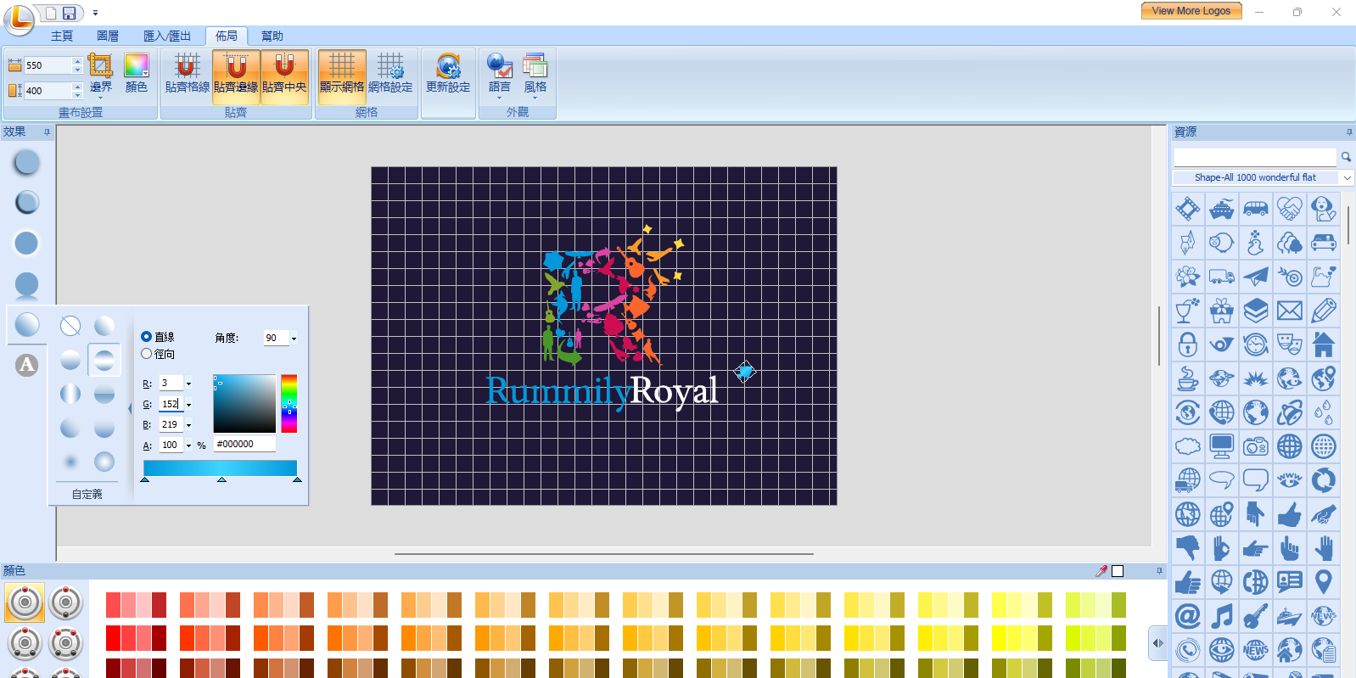
Task: Select the house shape in resources panel
Action: tap(1323, 345)
